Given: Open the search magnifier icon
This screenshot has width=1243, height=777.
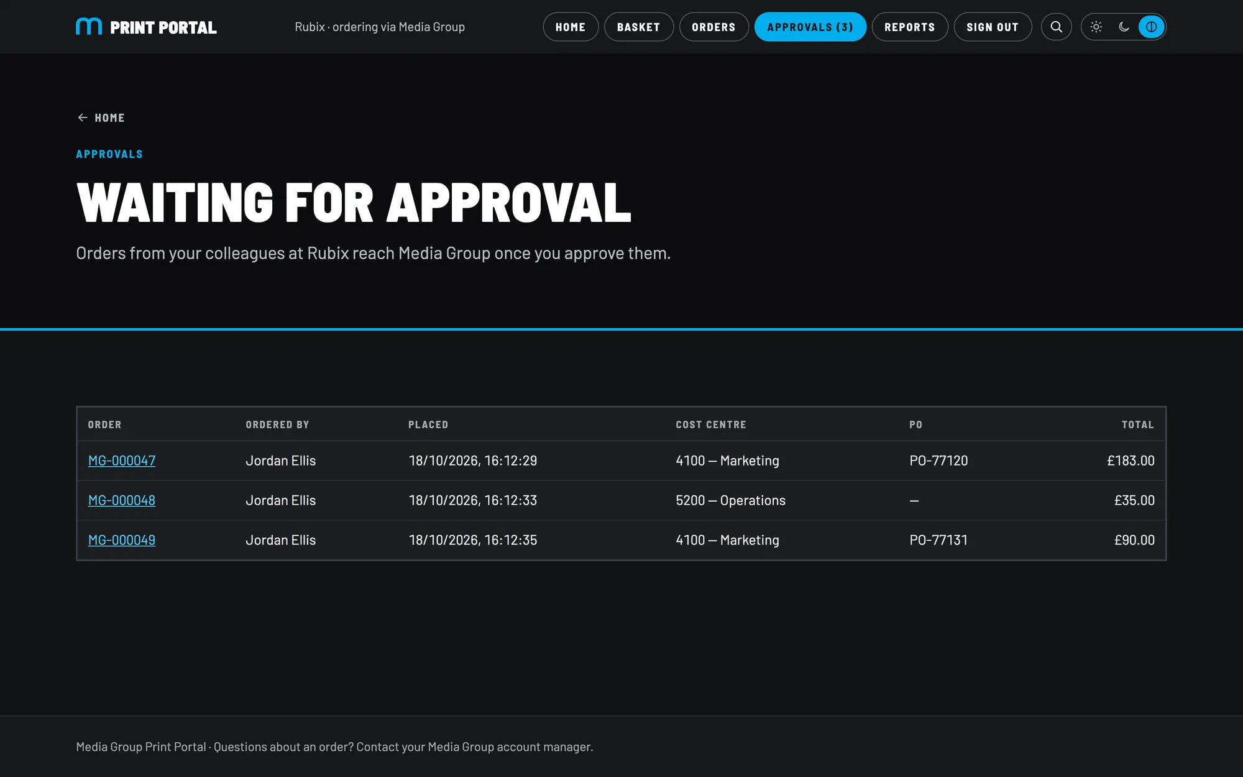Looking at the screenshot, I should point(1056,27).
